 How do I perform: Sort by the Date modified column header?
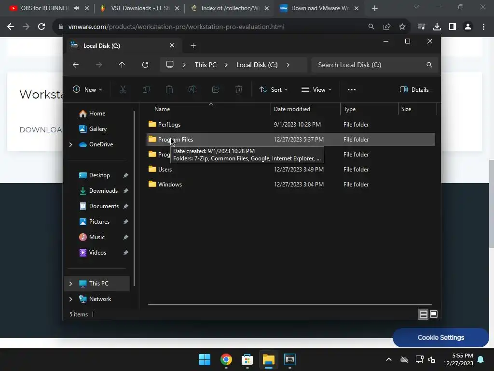[x=292, y=109]
